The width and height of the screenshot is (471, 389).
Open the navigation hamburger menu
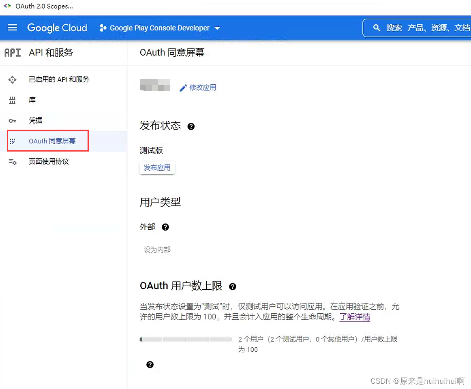(x=12, y=28)
